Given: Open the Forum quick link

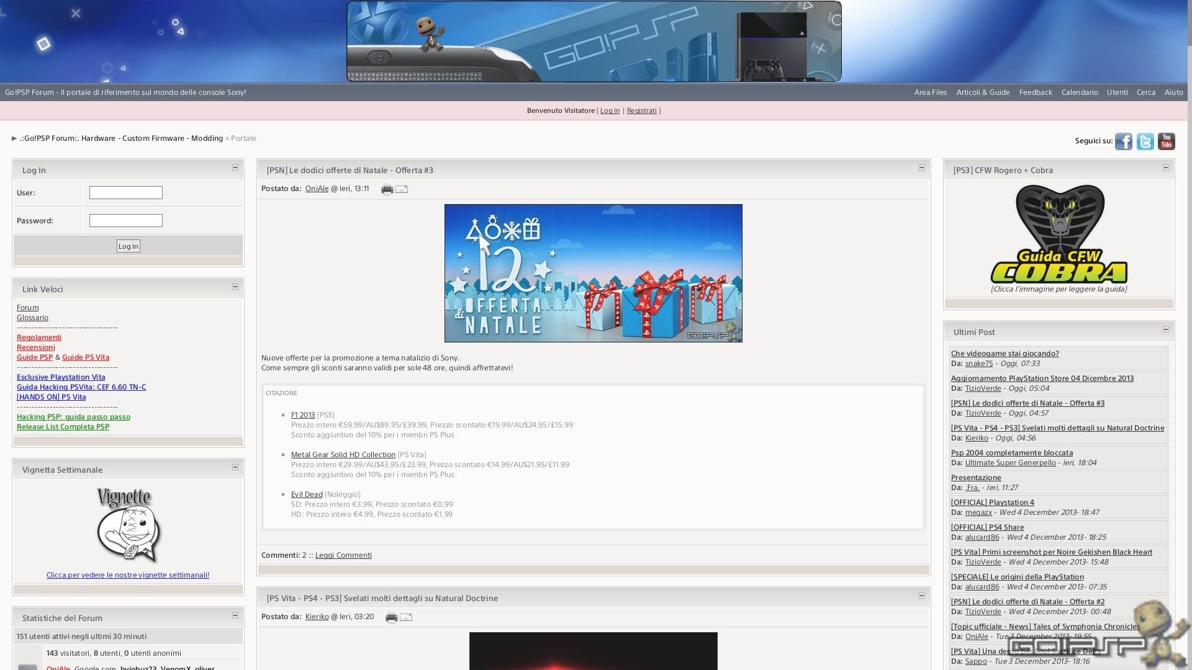Looking at the screenshot, I should pyautogui.click(x=27, y=308).
